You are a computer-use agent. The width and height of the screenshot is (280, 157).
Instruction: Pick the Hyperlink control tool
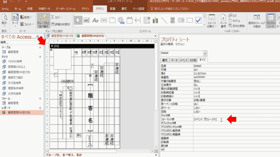121,20
